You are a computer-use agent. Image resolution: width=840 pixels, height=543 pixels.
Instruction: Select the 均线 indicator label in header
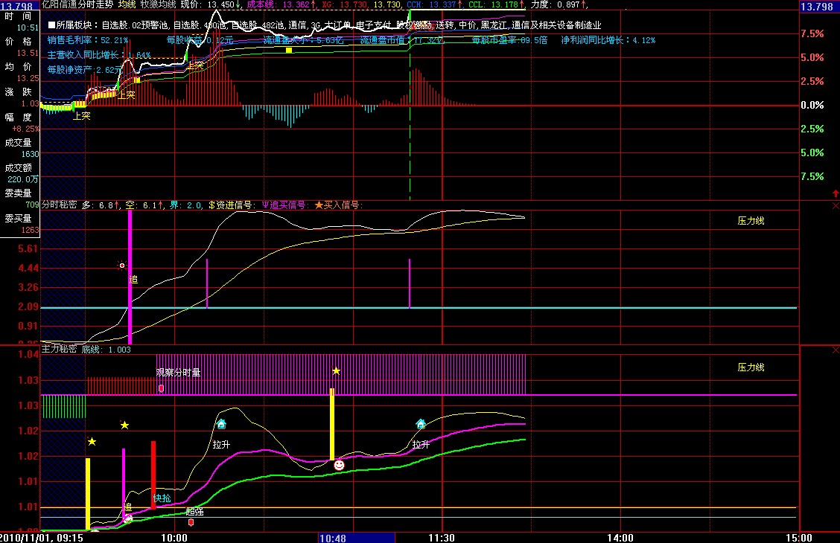[127, 4]
